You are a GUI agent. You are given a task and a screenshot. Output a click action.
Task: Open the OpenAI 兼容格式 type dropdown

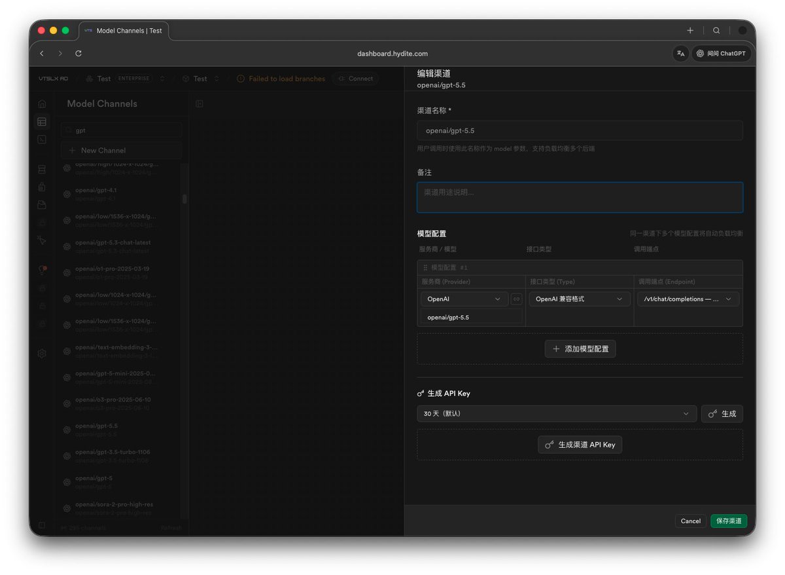tap(579, 299)
